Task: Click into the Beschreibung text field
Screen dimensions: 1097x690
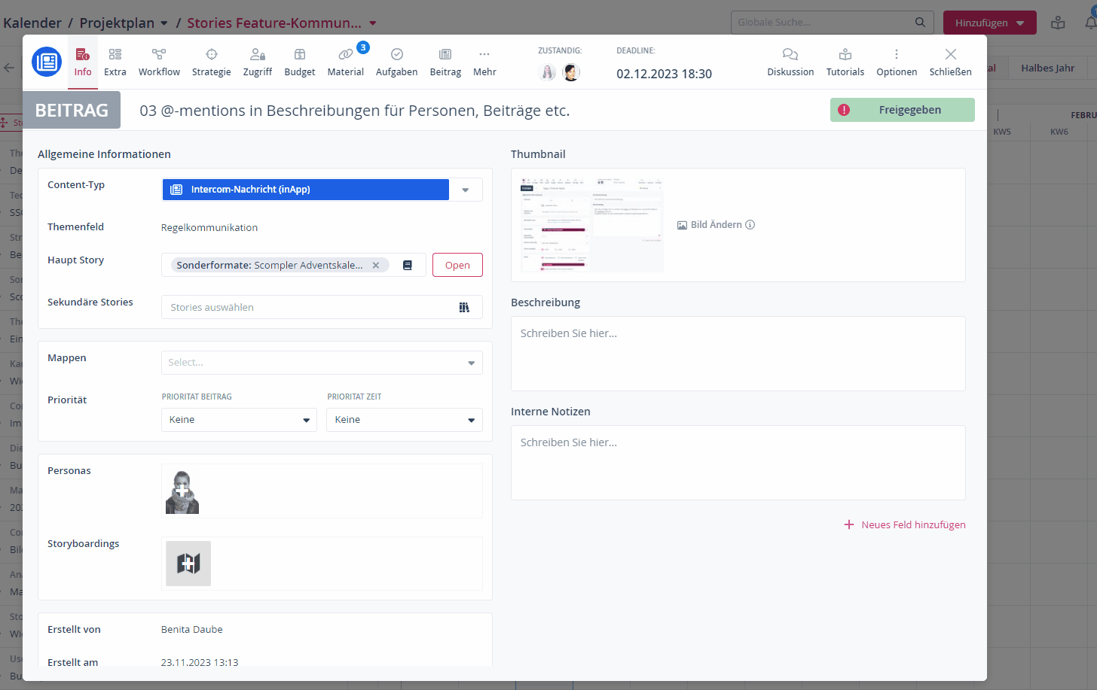Action: coord(738,354)
